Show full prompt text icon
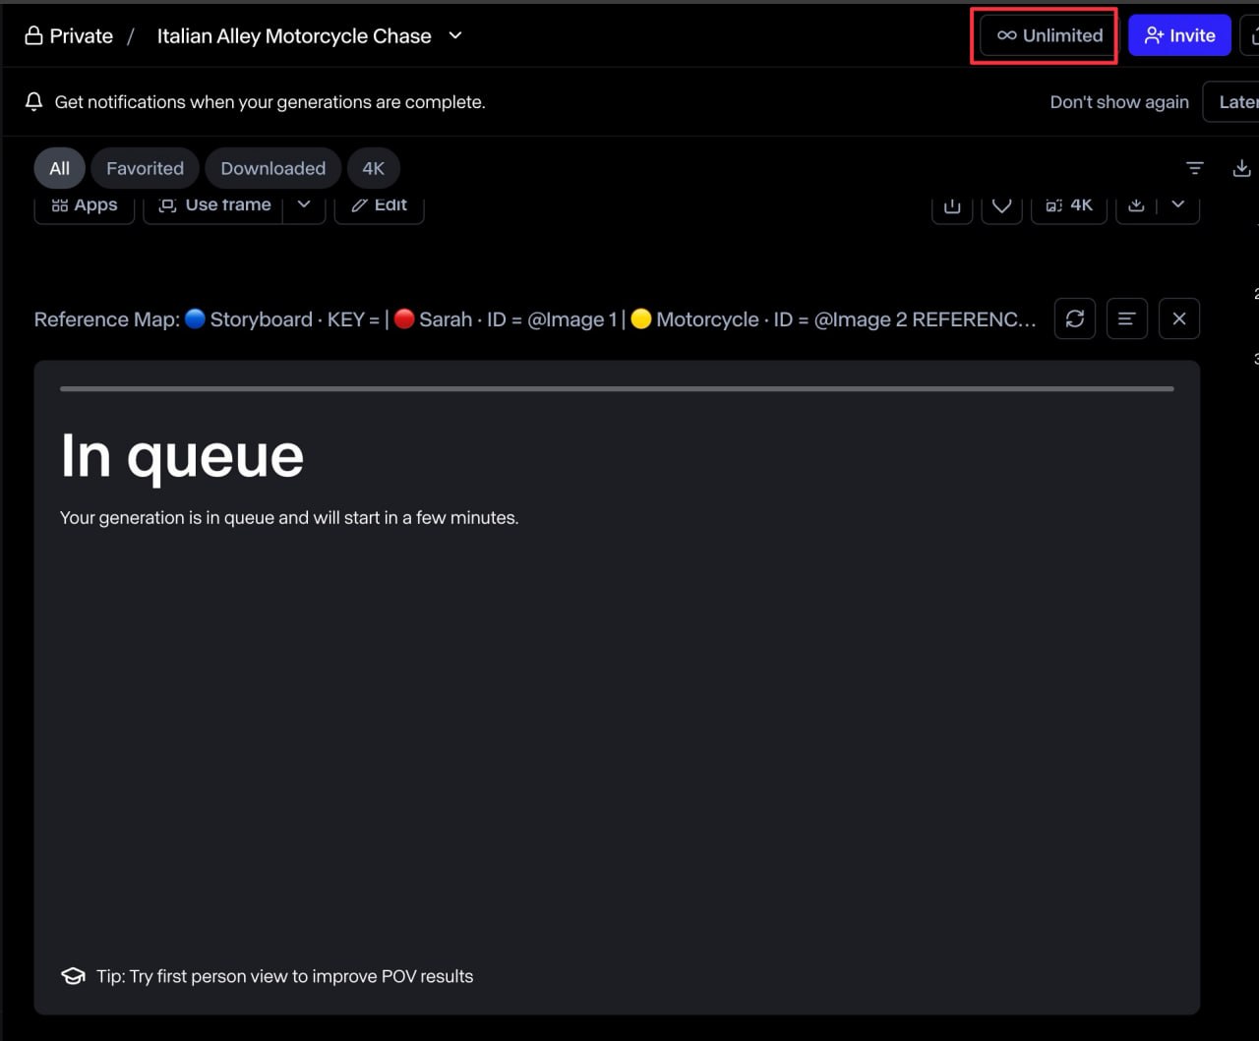Viewport: 1259px width, 1041px height. point(1127,318)
